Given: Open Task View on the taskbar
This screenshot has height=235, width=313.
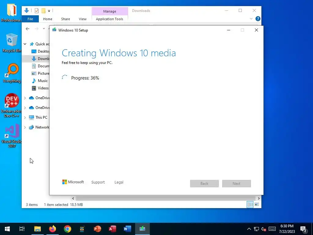Looking at the screenshot, I should pos(22,229).
